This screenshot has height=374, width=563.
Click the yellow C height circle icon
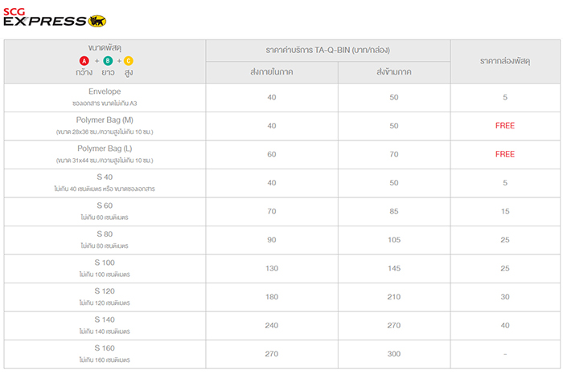click(x=128, y=61)
